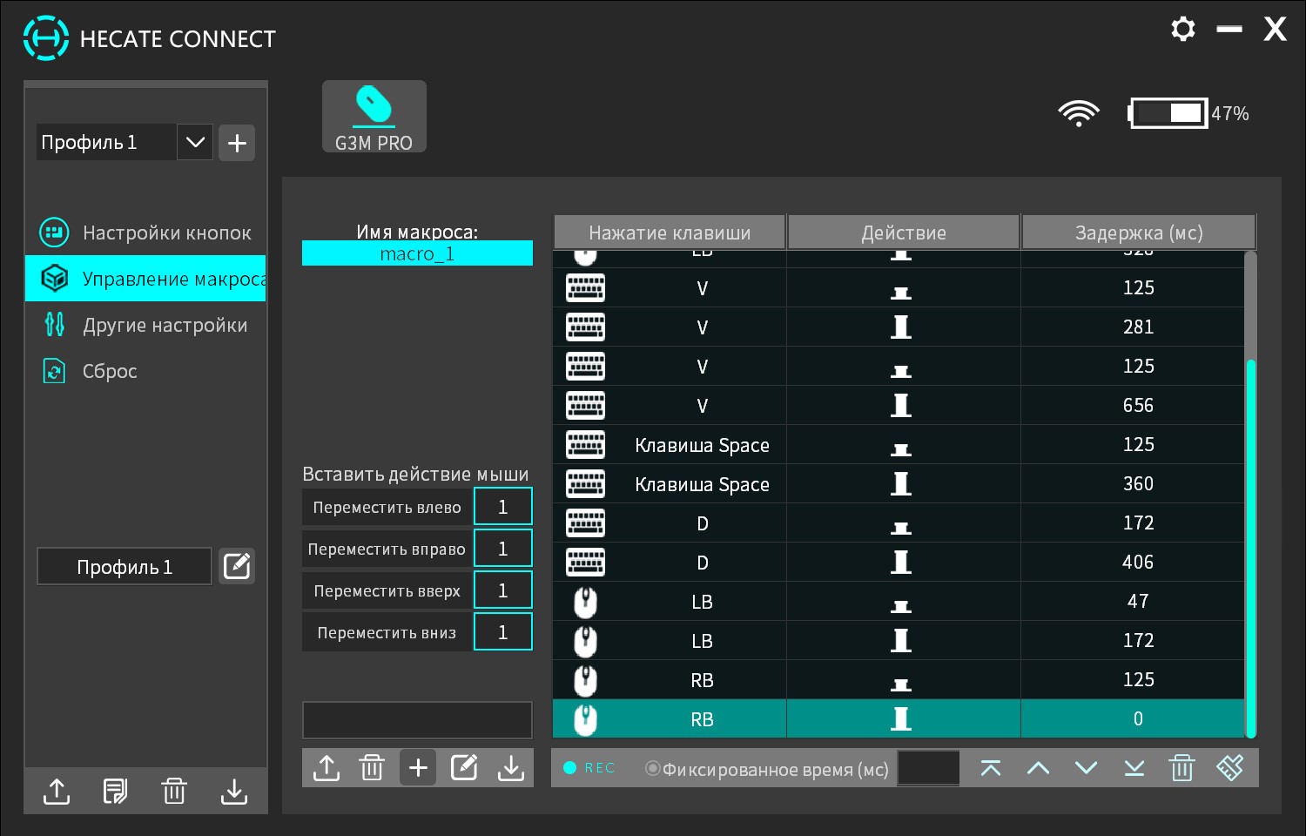Import macro with the macro toolbar download icon
This screenshot has width=1306, height=836.
coord(511,767)
